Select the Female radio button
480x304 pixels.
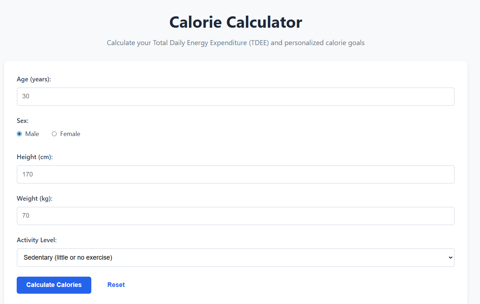tap(54, 134)
